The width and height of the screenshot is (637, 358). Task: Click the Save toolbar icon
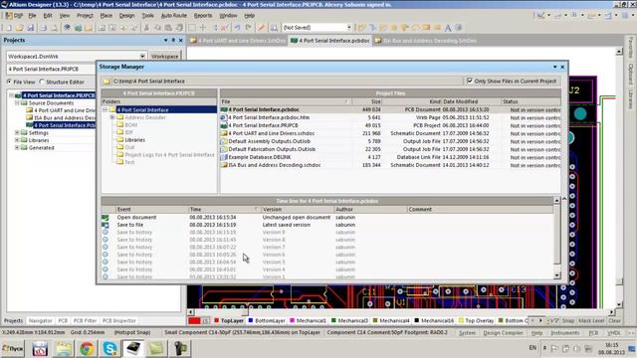[x=30, y=28]
